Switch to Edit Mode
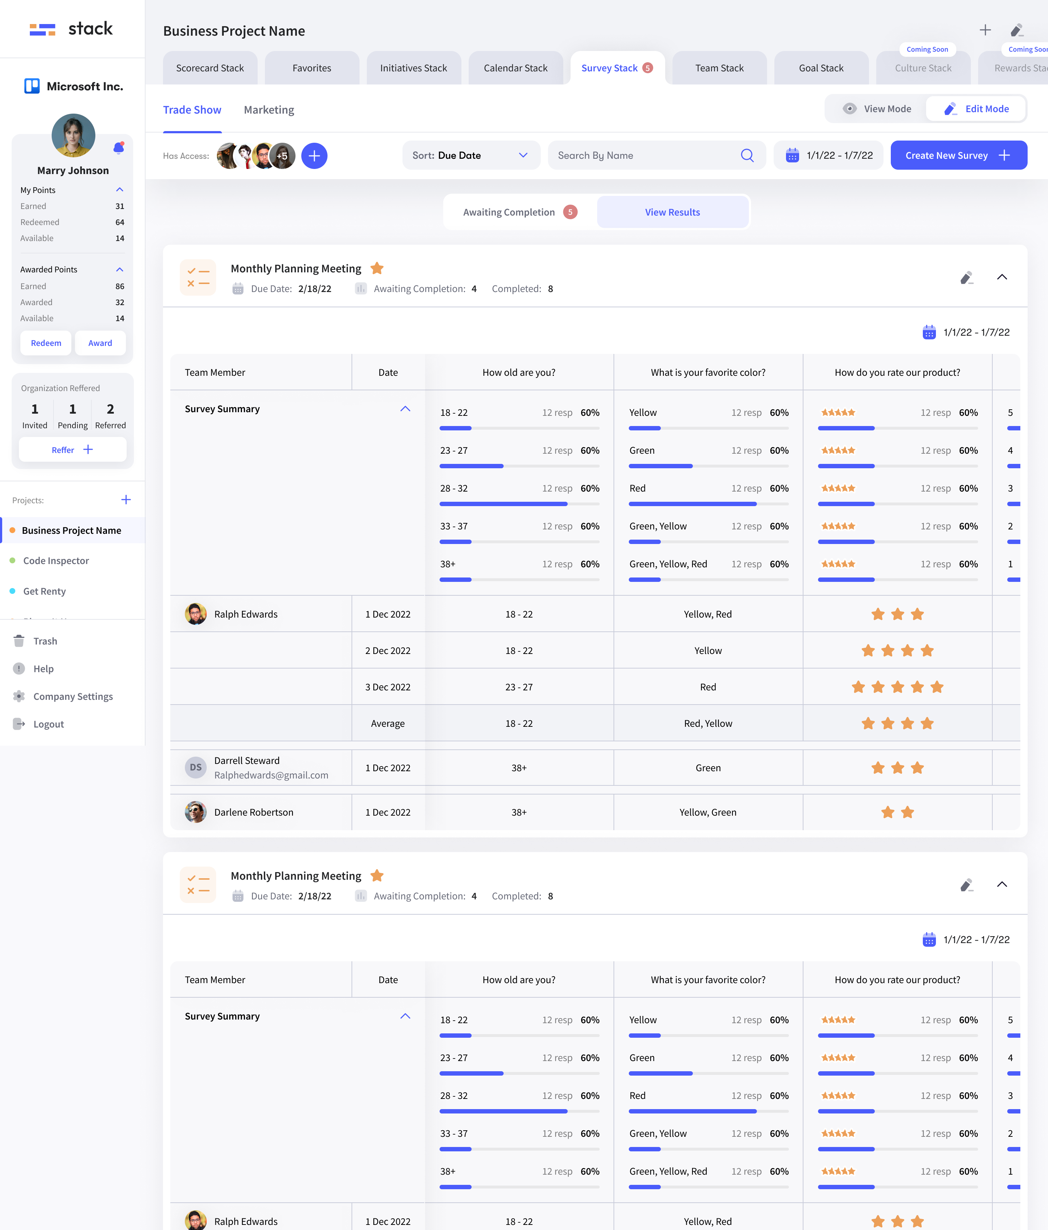 (976, 109)
